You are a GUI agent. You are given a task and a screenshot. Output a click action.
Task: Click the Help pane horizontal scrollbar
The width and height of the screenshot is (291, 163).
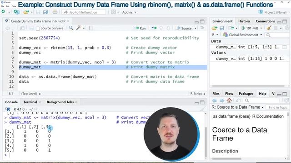tap(227, 158)
